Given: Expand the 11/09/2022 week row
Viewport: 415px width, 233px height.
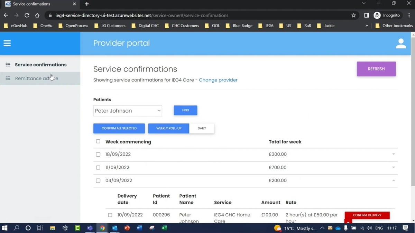Looking at the screenshot, I should 394,167.
